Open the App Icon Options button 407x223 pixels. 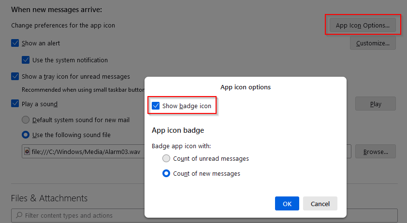[x=363, y=25]
